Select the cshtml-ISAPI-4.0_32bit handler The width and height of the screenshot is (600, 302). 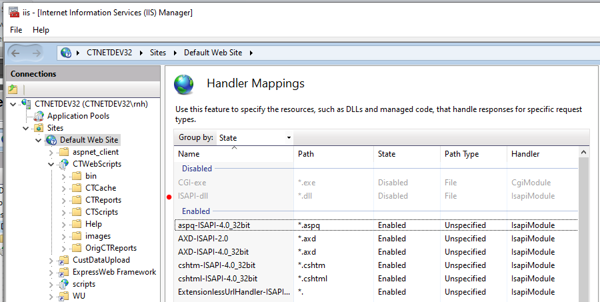tap(376, 279)
